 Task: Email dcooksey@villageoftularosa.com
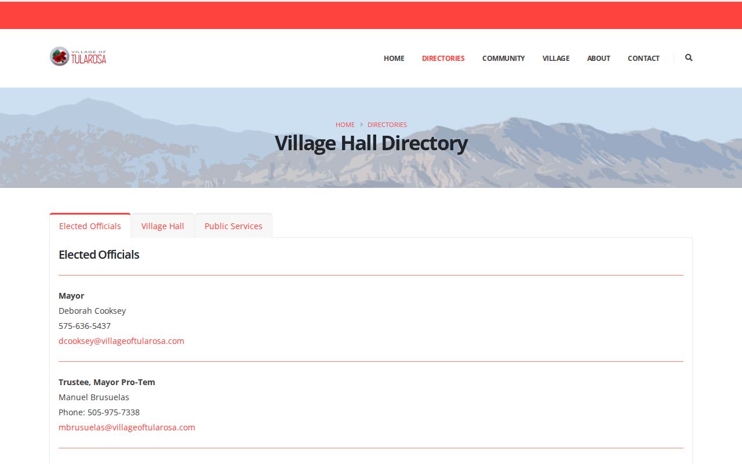point(121,341)
